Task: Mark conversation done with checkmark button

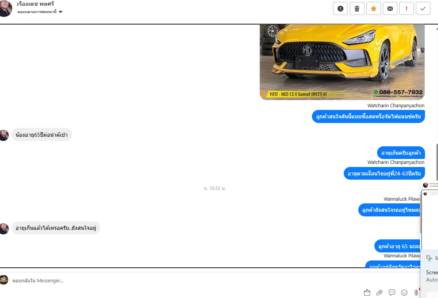Action: pyautogui.click(x=423, y=9)
